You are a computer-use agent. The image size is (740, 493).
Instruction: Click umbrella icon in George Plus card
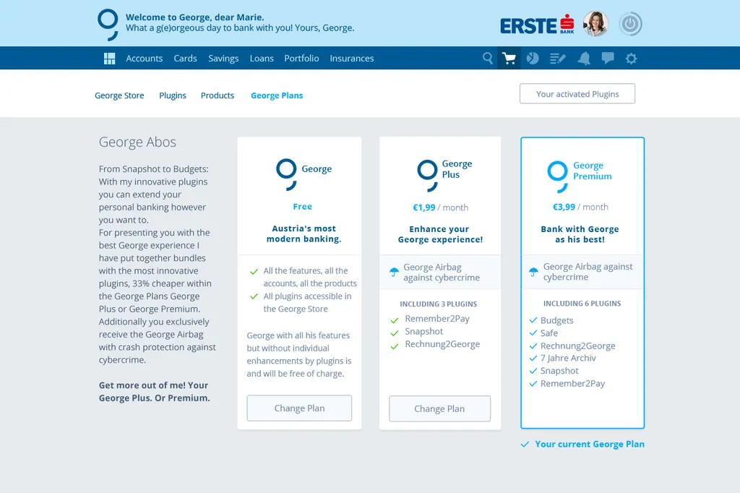pos(394,272)
